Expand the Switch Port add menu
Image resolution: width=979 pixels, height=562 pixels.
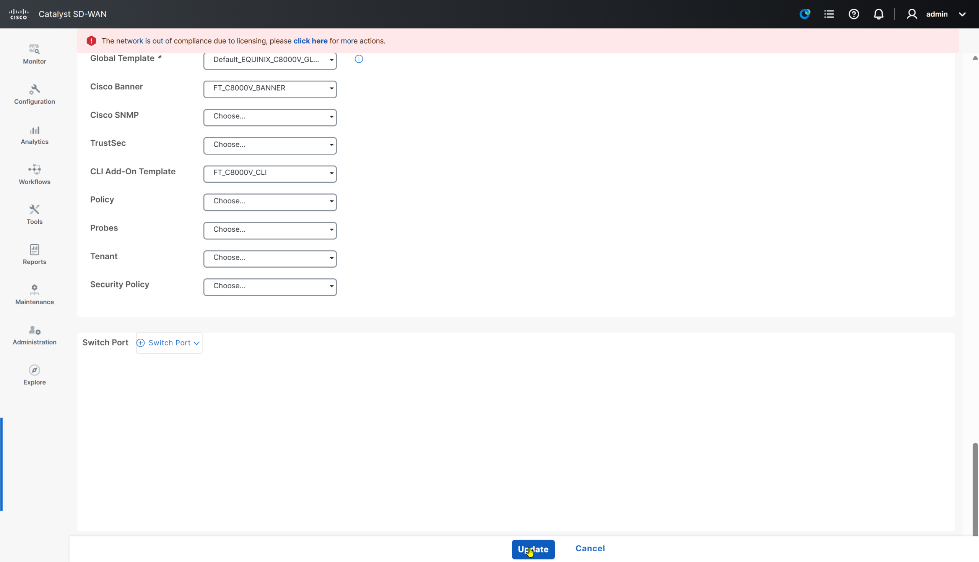coord(169,343)
